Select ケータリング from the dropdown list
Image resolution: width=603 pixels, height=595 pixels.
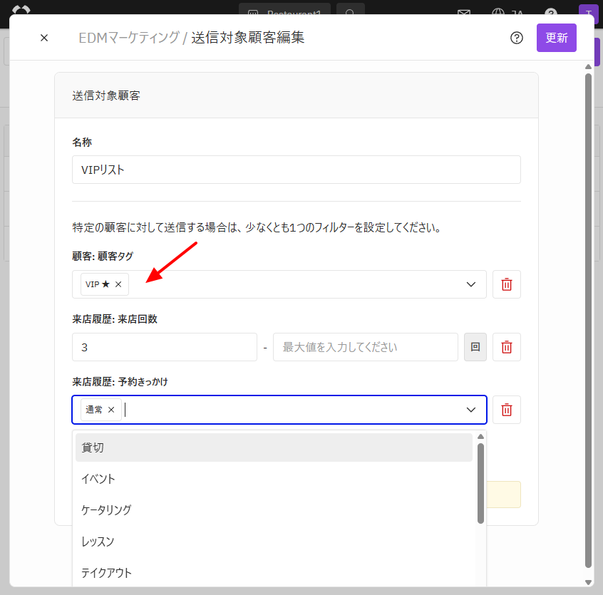point(274,510)
